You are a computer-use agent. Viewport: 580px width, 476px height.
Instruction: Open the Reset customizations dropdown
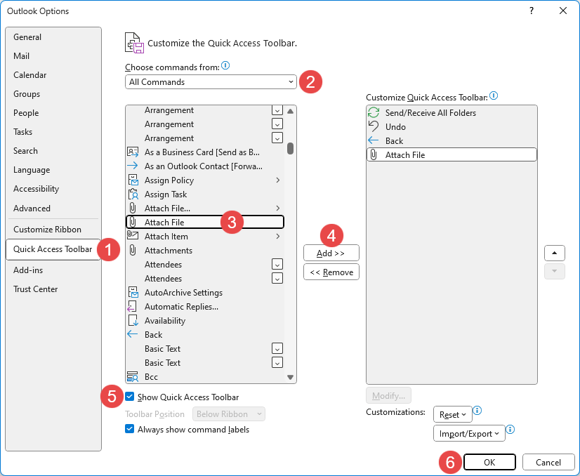[452, 415]
